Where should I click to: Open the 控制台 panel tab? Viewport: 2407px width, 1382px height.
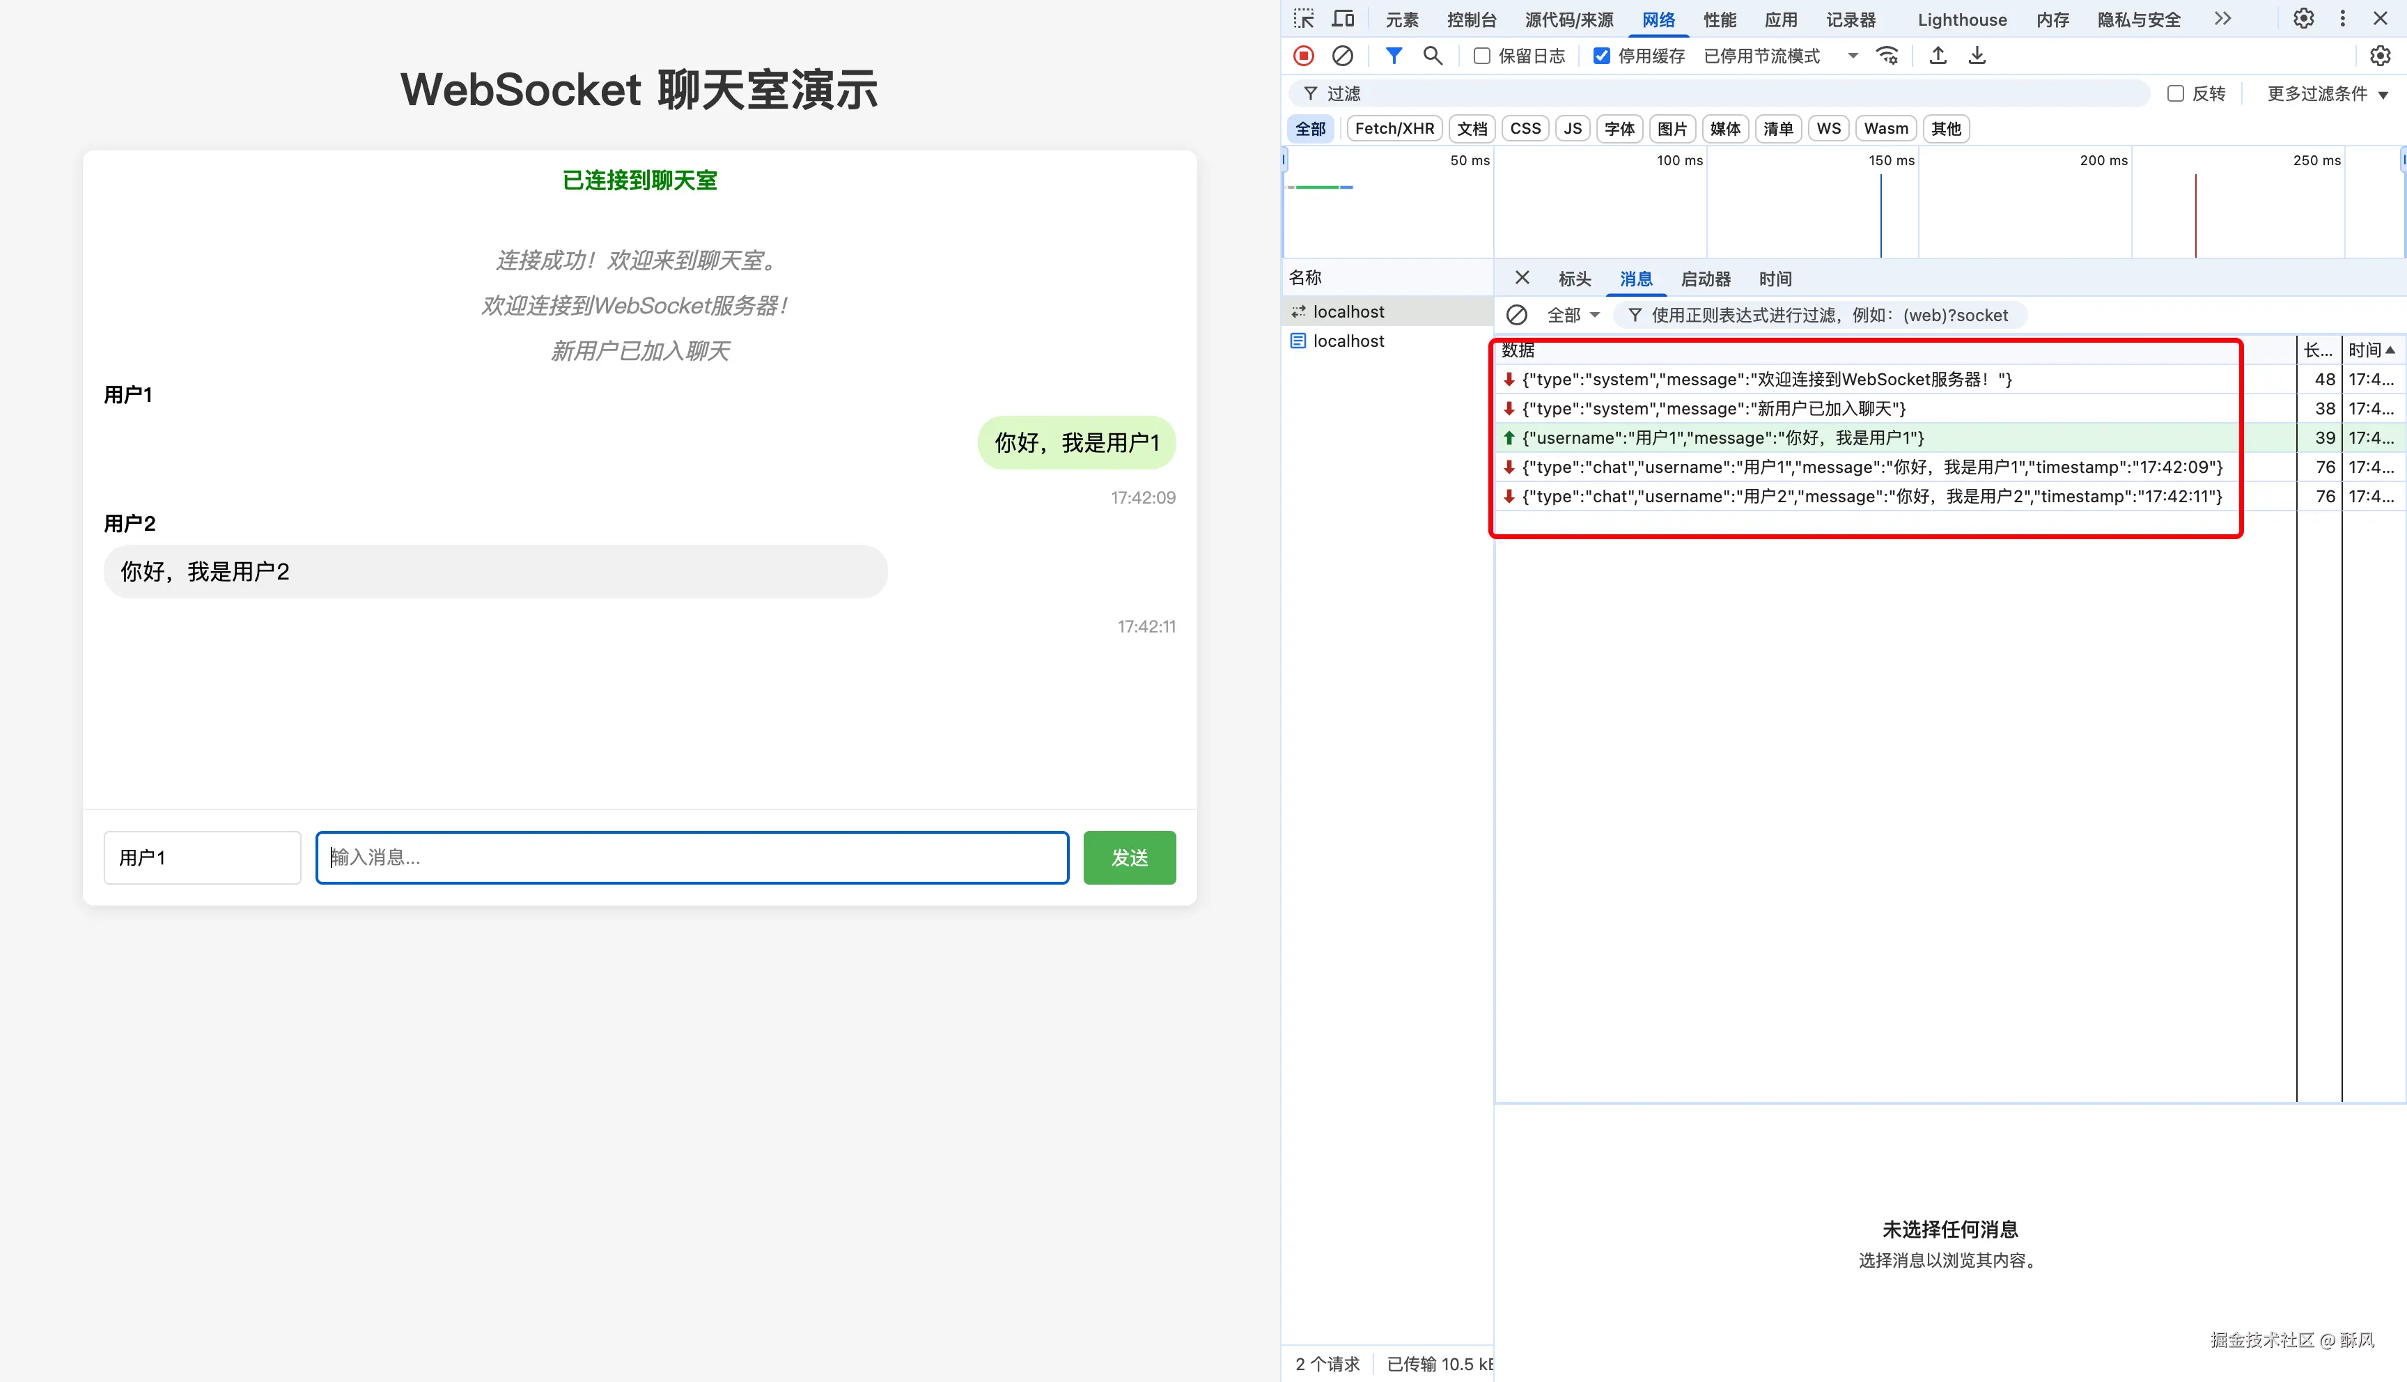point(1470,19)
